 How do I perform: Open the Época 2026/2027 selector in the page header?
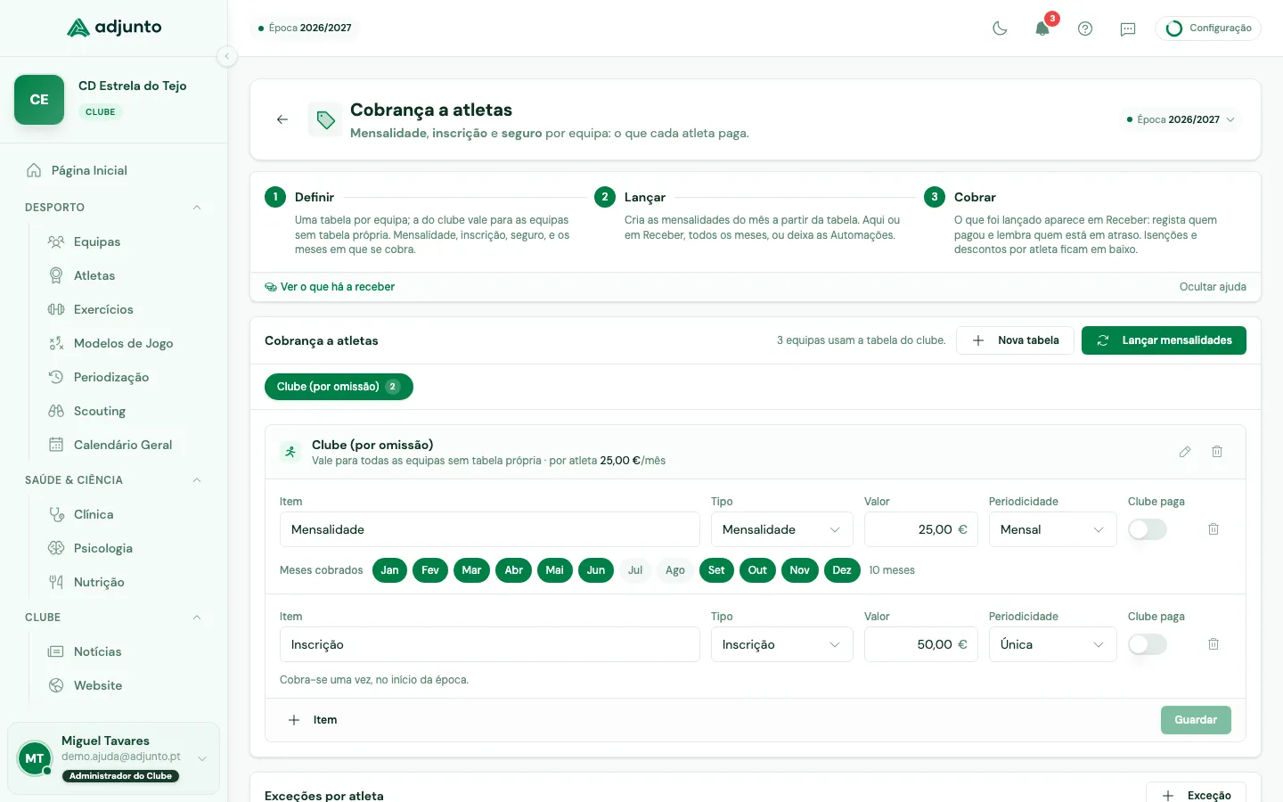pos(1181,119)
